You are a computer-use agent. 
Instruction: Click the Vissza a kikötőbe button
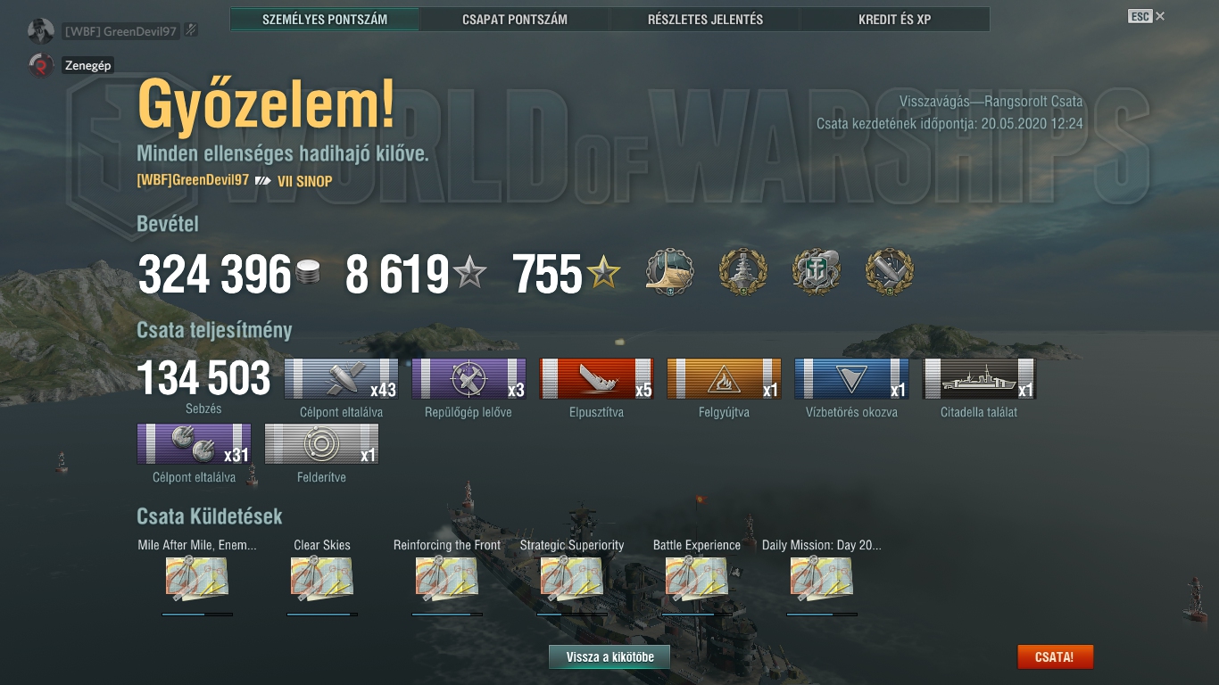pyautogui.click(x=609, y=657)
